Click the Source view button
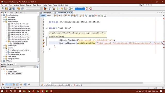Screen dimensions: 165x93 43,16
